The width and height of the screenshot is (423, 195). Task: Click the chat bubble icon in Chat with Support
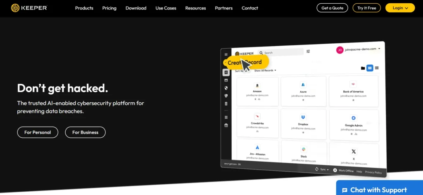(345, 190)
